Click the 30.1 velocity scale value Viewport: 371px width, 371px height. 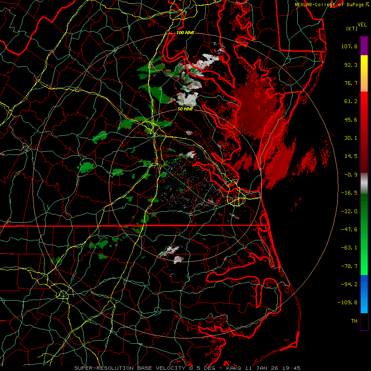point(351,138)
